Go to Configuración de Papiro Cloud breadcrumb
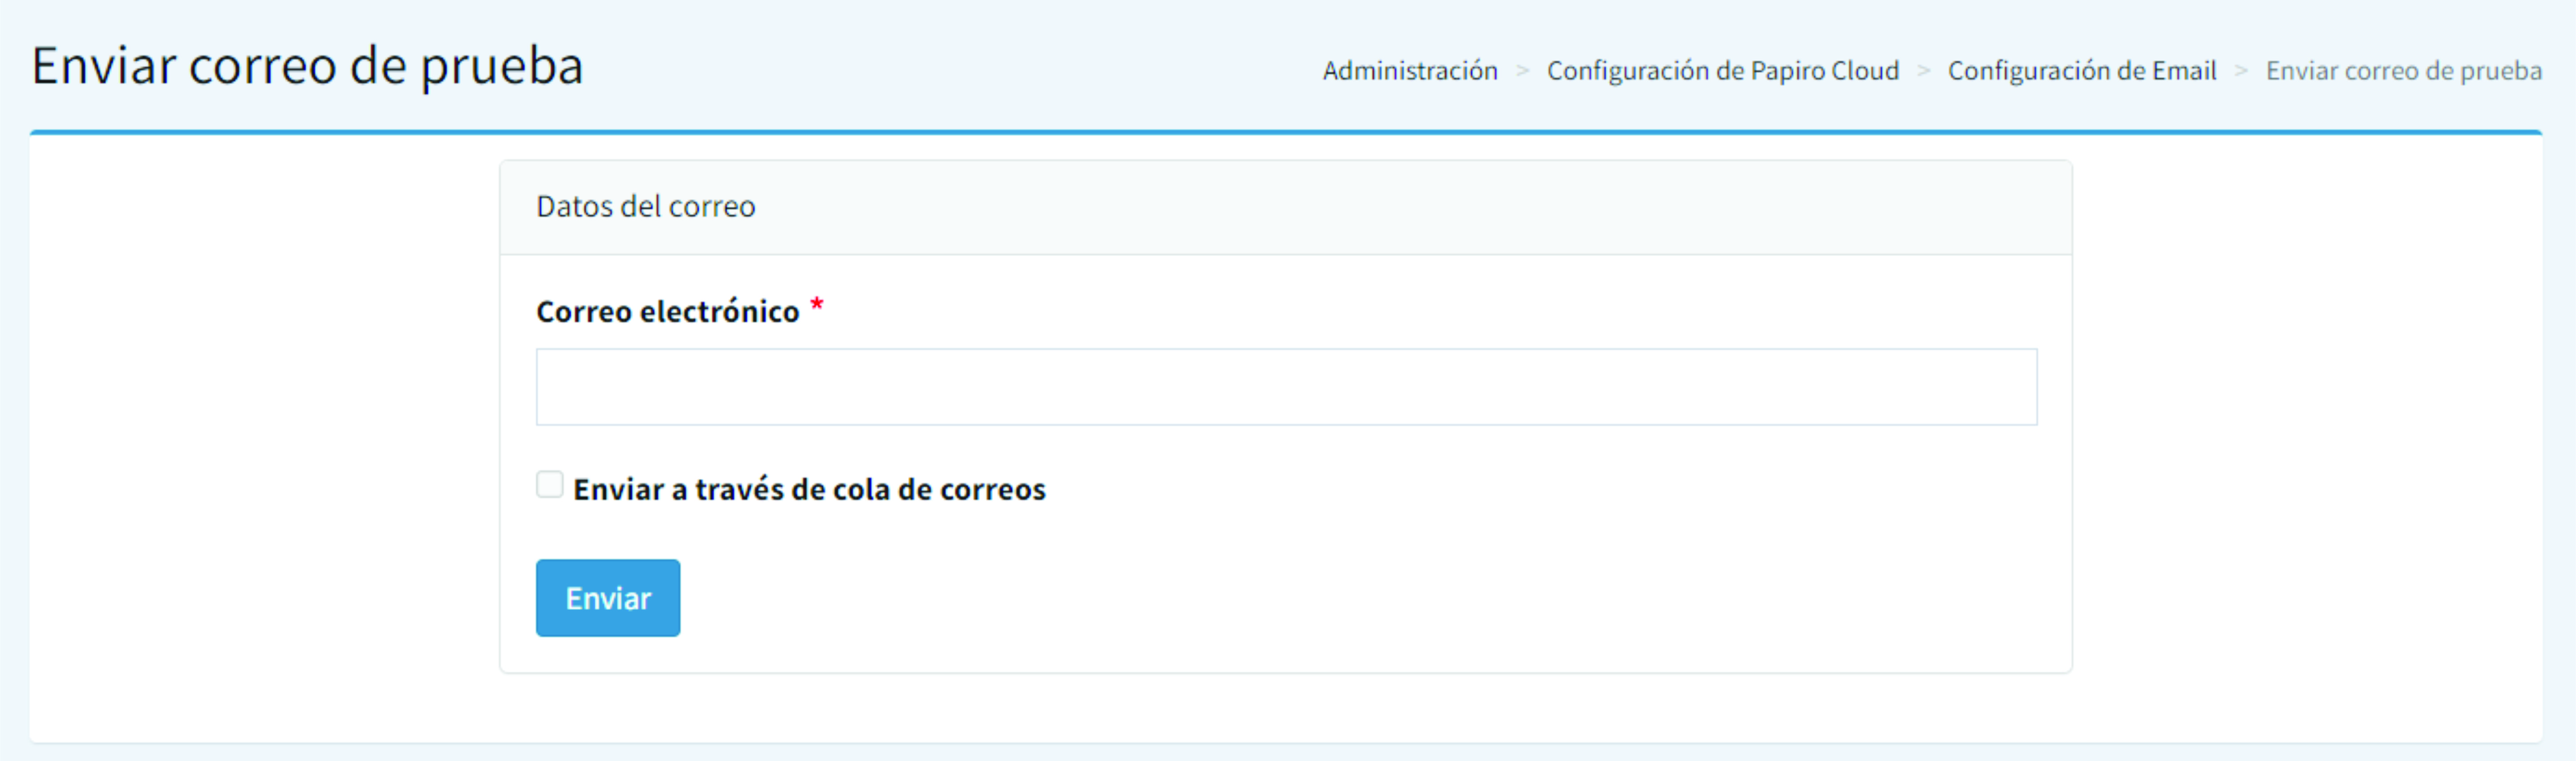 coord(1723,71)
